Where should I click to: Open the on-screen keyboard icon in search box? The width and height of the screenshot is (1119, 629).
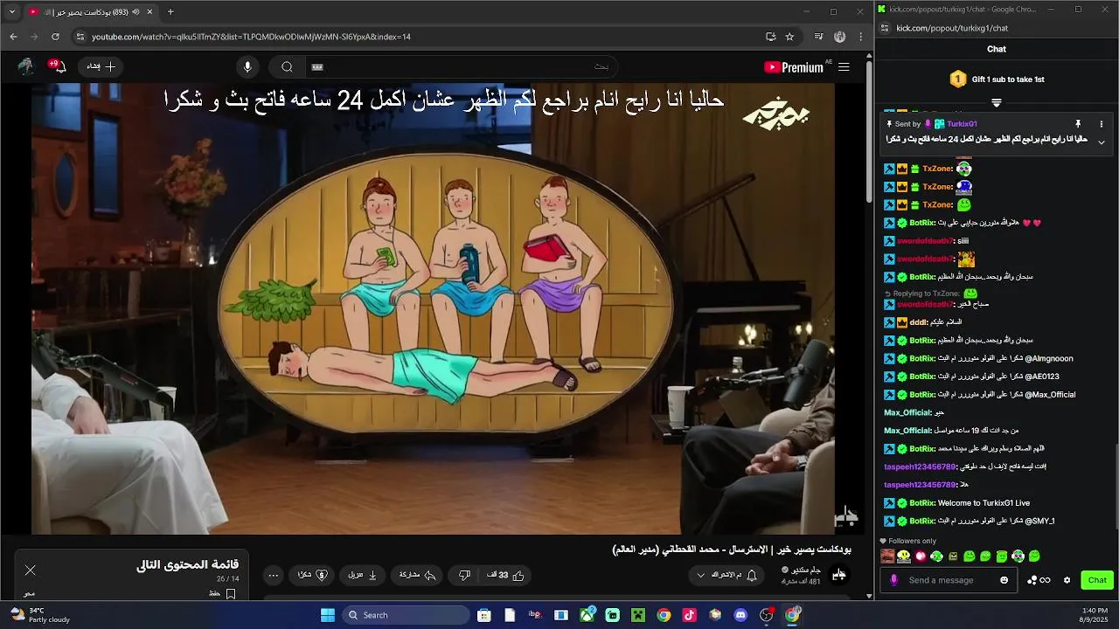pos(318,67)
